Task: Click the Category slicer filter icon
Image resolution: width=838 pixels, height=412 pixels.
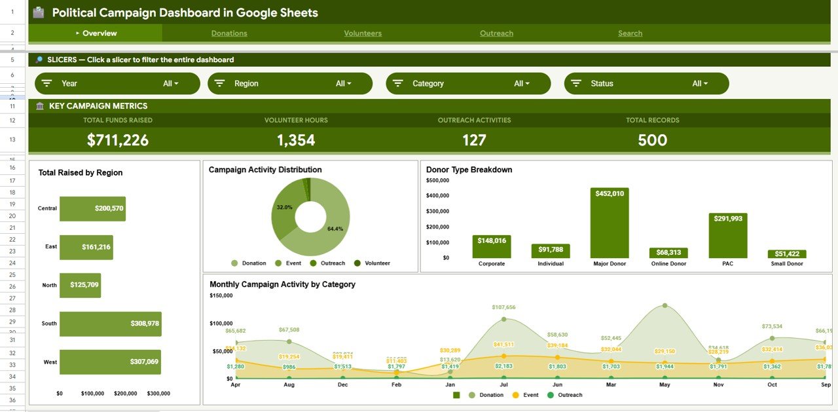Action: (397, 83)
